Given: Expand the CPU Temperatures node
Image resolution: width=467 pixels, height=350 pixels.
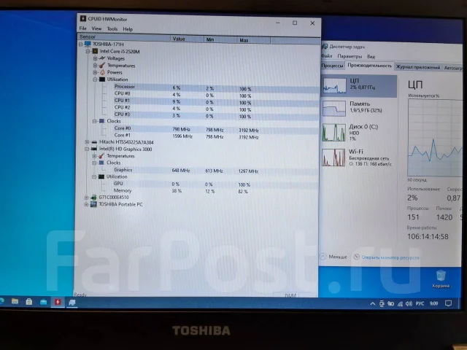Looking at the screenshot, I should point(95,66).
